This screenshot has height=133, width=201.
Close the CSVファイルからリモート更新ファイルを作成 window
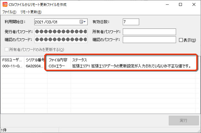[194, 4]
